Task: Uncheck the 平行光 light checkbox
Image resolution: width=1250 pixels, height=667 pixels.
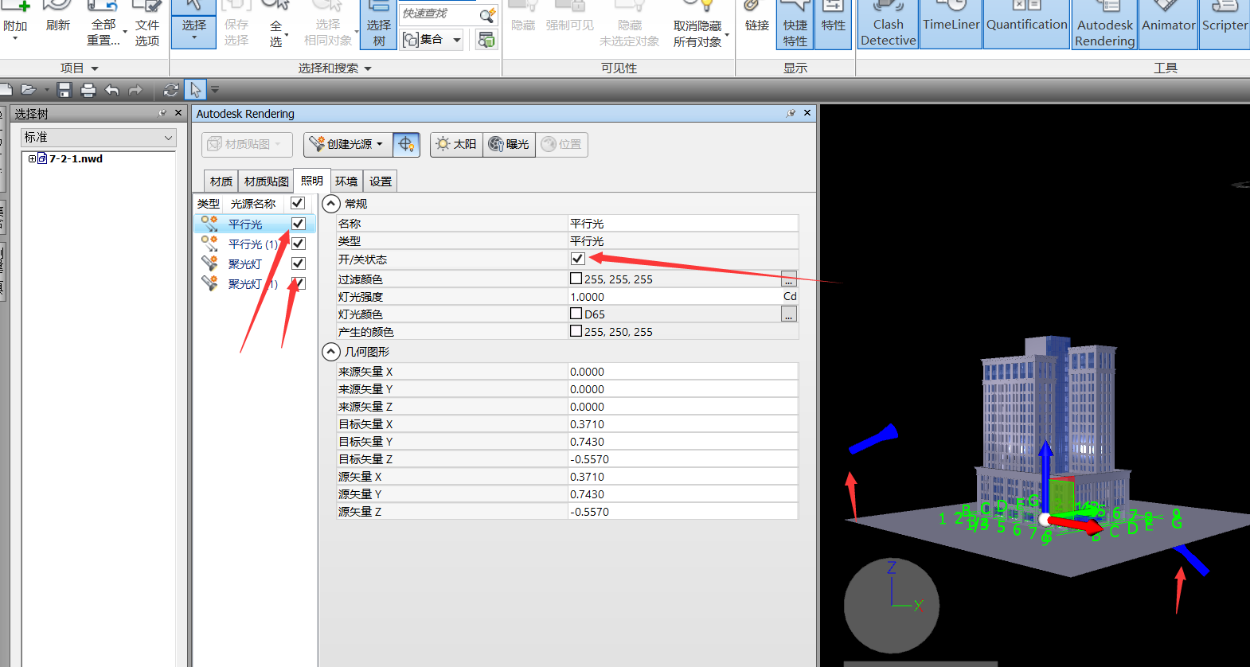Action: click(299, 224)
